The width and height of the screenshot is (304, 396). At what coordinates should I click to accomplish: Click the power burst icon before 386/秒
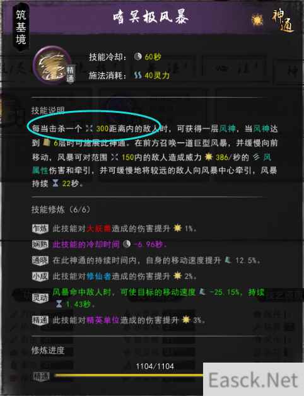pos(209,157)
